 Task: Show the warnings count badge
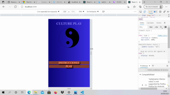coord(151,12)
